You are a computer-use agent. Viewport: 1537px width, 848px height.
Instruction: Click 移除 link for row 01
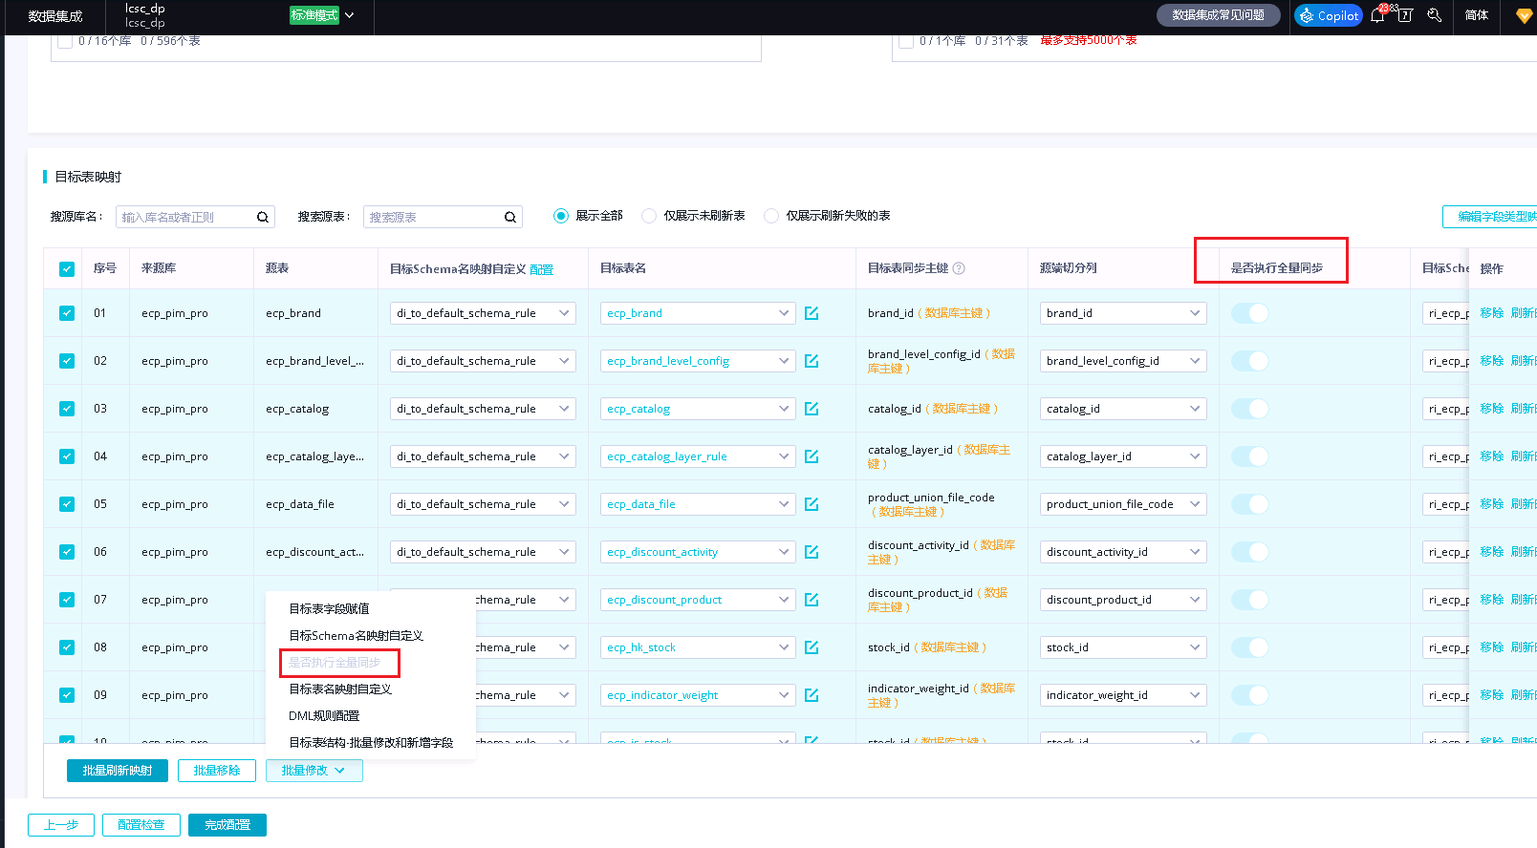(1492, 313)
